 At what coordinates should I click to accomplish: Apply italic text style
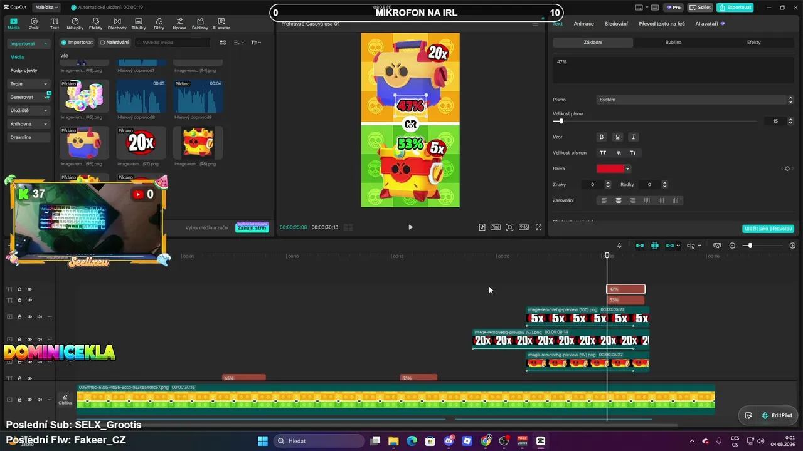point(633,137)
